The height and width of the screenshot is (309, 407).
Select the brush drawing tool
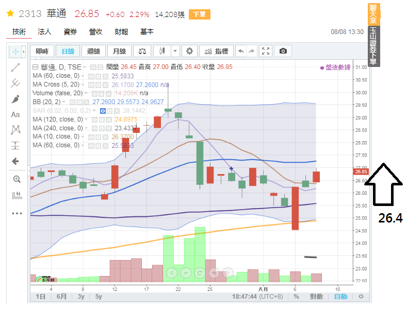pyautogui.click(x=15, y=99)
